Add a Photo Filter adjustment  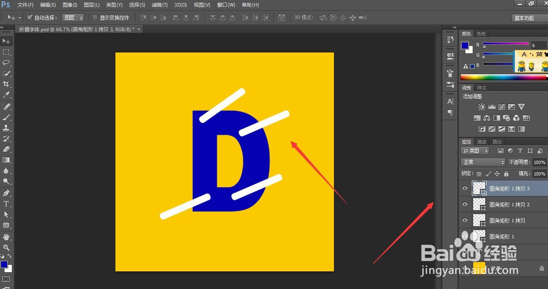(506, 118)
